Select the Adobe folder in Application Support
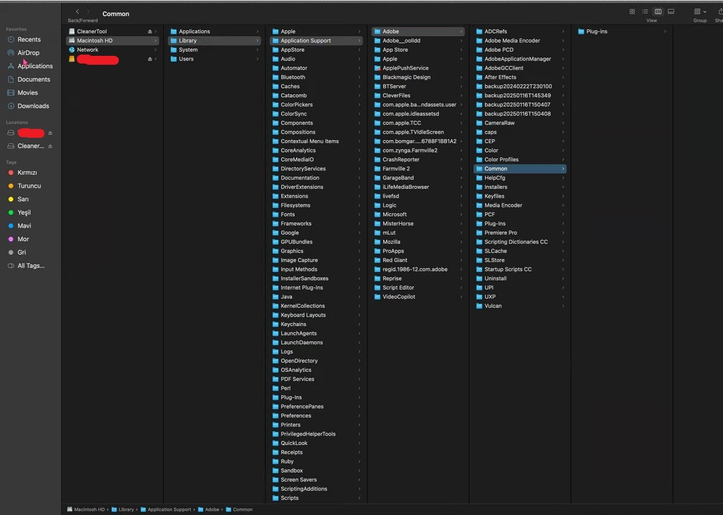 [x=418, y=31]
